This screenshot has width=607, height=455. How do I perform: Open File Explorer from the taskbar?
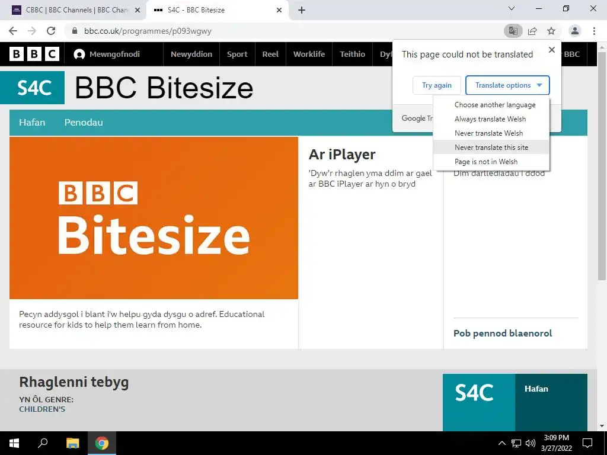pos(72,443)
